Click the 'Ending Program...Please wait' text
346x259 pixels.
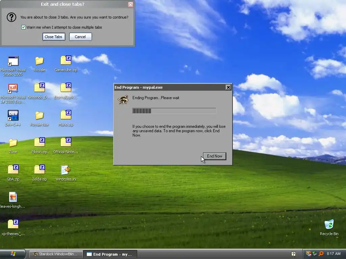click(x=156, y=98)
